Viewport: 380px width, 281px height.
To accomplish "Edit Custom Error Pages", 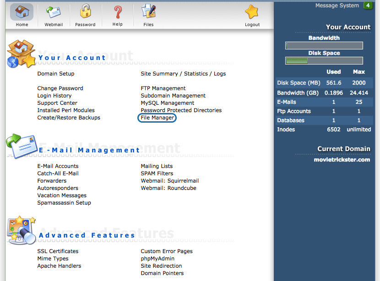I will (167, 251).
